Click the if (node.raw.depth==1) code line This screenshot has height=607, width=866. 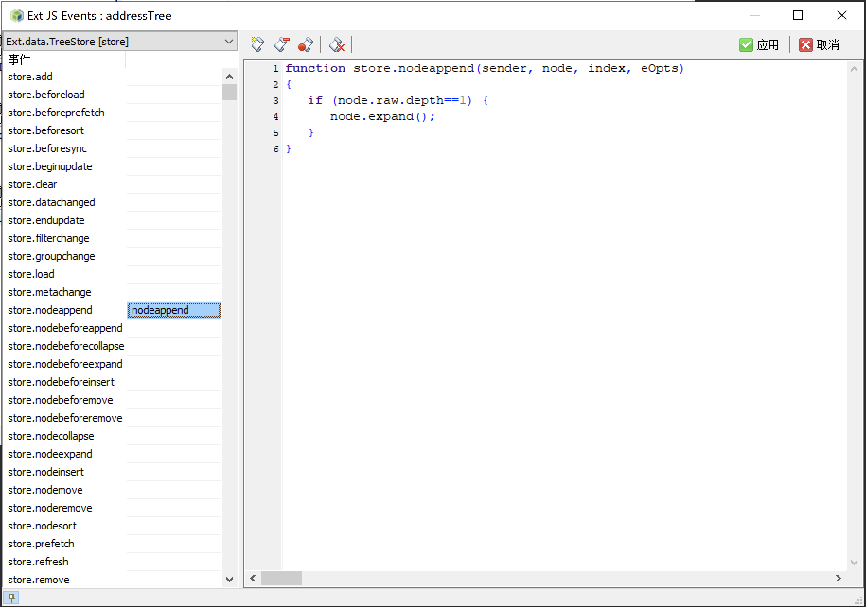398,101
